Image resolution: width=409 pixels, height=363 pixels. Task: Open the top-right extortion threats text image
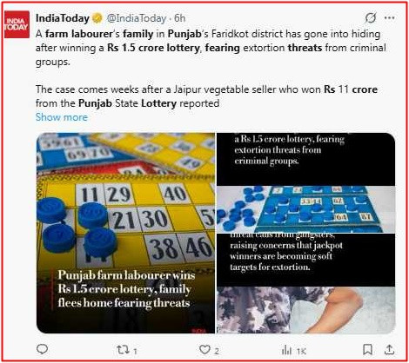pyautogui.click(x=305, y=159)
